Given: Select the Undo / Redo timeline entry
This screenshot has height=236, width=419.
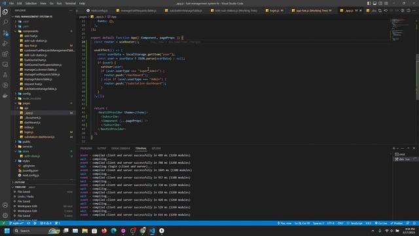Looking at the screenshot, I should [43, 197].
